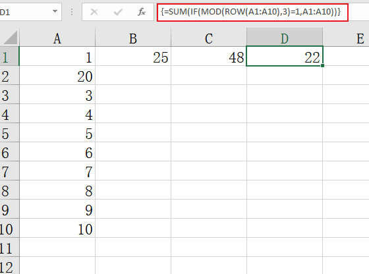Select row 11 header
Image resolution: width=369 pixels, height=274 pixels.
pyautogui.click(x=9, y=247)
